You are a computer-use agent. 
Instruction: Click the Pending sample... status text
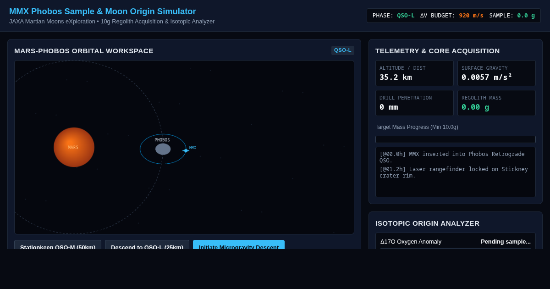point(506,242)
